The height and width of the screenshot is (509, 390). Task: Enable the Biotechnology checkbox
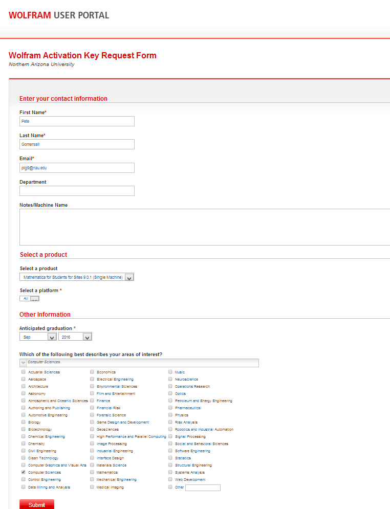tap(24, 429)
